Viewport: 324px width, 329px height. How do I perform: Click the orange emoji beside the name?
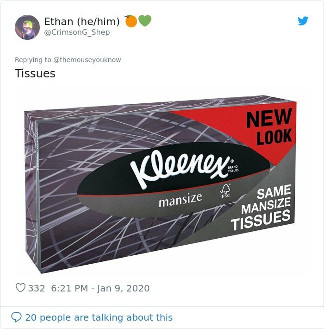(131, 21)
